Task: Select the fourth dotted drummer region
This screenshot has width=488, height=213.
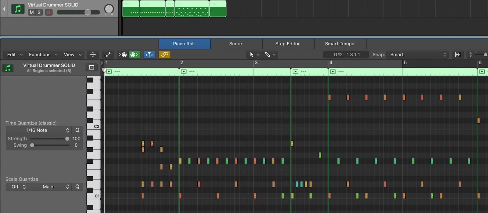Action: 192,9
